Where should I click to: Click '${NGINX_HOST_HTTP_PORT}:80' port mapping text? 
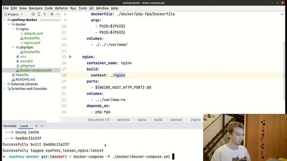123,88
